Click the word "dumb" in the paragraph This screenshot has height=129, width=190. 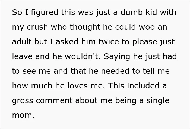click(x=131, y=12)
